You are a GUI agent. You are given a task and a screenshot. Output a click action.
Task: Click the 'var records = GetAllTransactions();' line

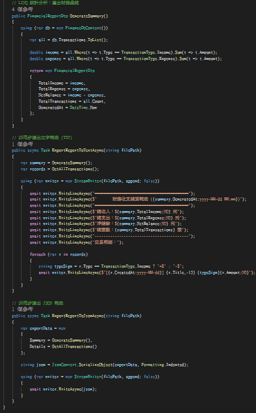coord(60,169)
